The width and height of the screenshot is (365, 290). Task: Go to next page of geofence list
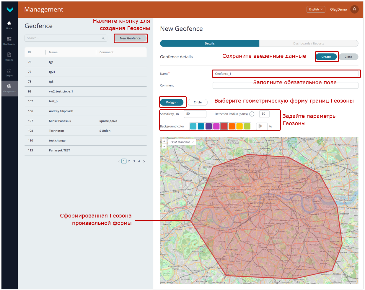(144, 161)
